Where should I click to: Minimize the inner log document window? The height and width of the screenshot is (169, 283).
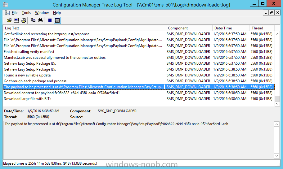pos(266,13)
